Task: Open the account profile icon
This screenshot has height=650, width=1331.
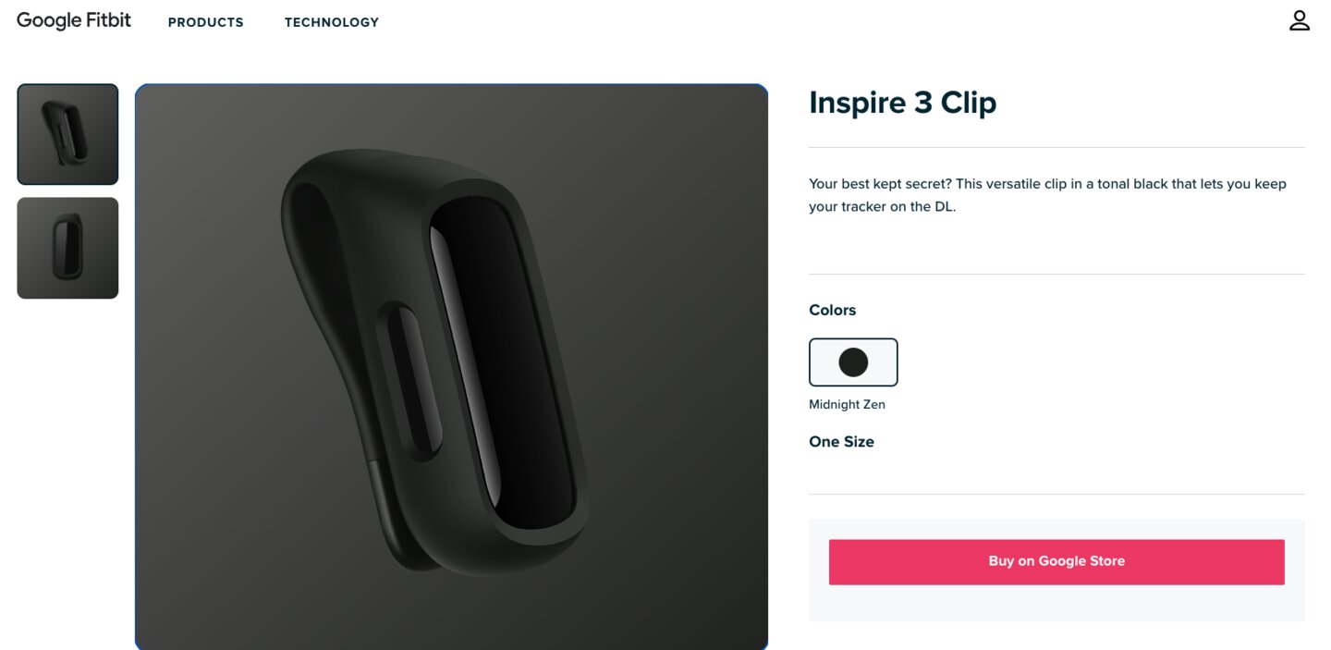Action: coord(1300,20)
